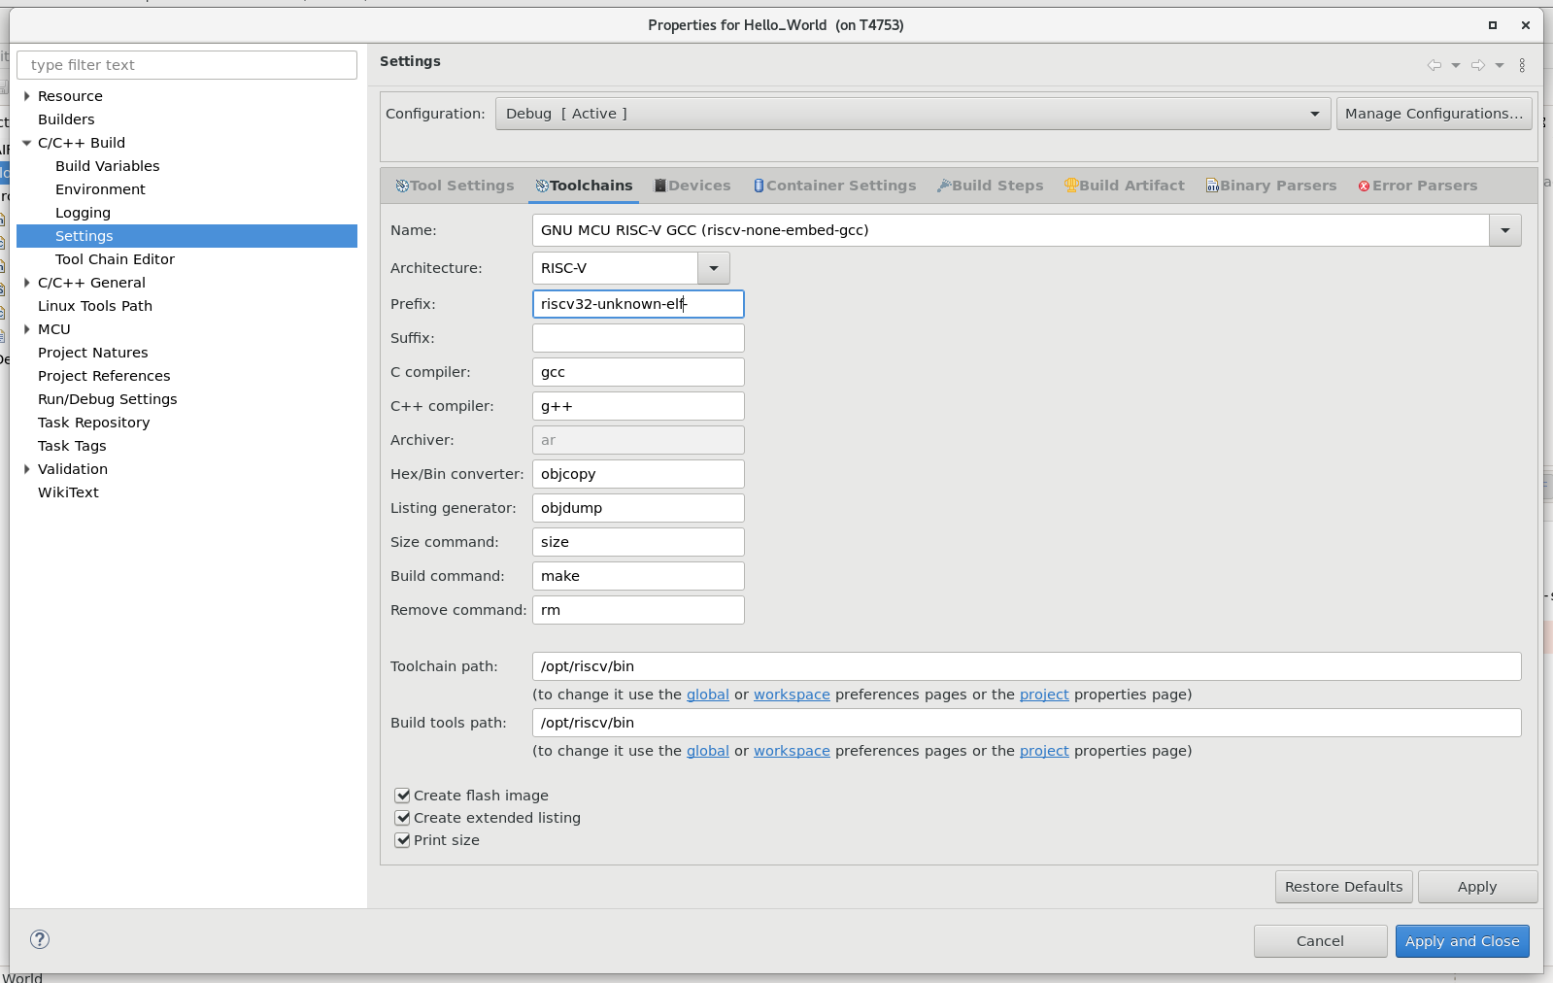Select Builders in the tree
The image size is (1553, 983).
(x=66, y=119)
